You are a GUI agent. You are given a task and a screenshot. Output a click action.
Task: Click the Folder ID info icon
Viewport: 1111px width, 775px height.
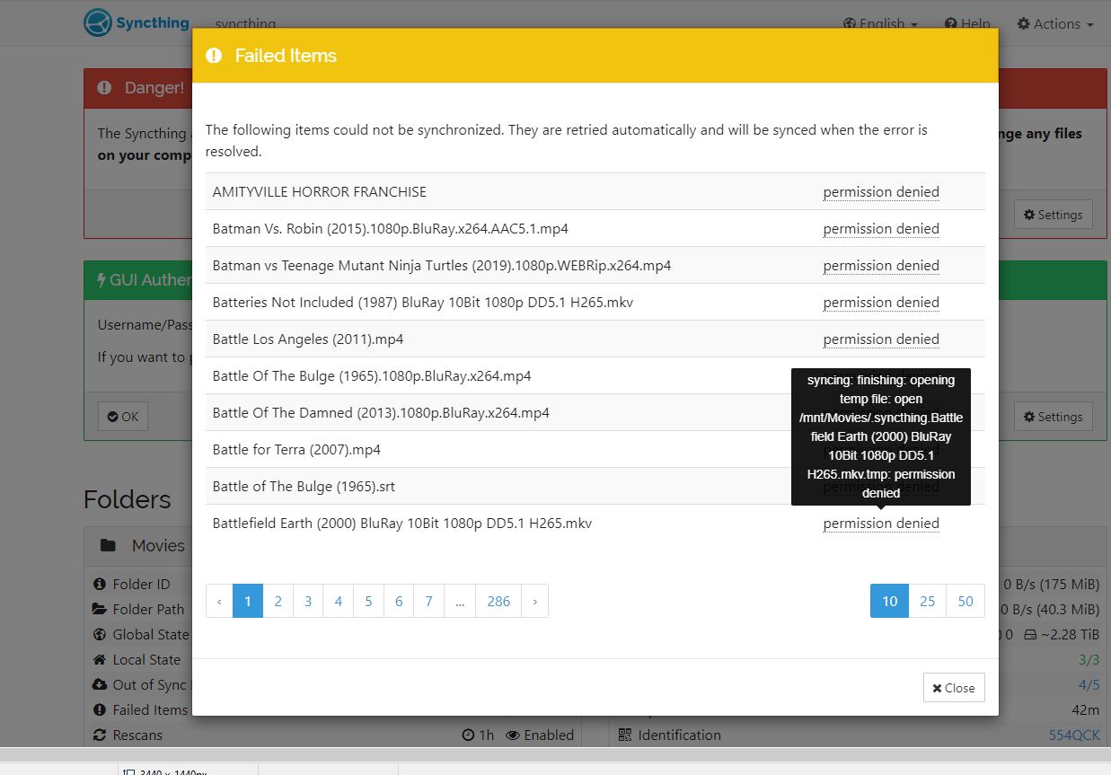[100, 584]
